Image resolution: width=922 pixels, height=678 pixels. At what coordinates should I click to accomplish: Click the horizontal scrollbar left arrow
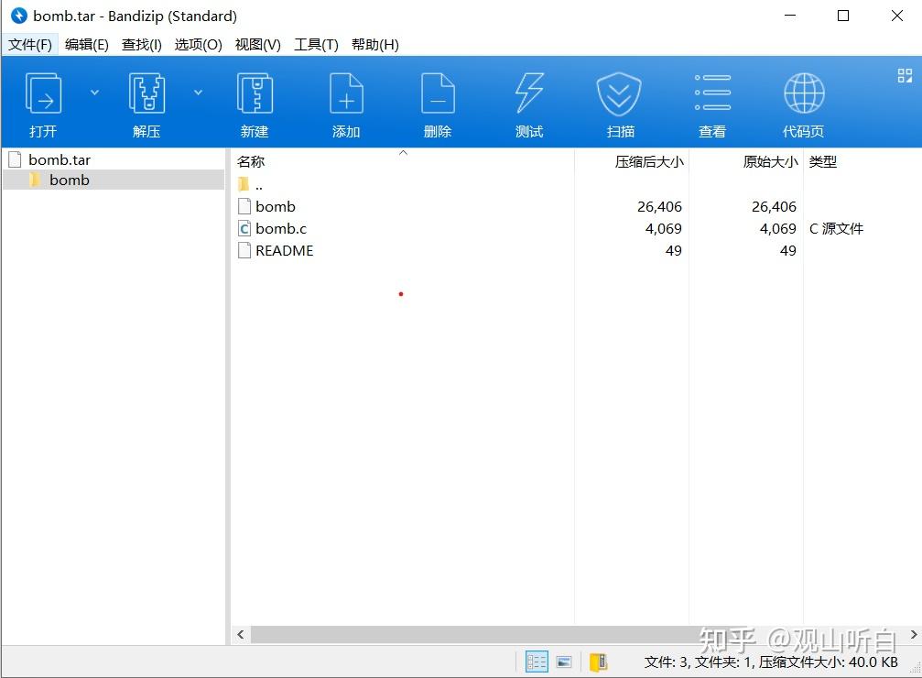click(241, 634)
